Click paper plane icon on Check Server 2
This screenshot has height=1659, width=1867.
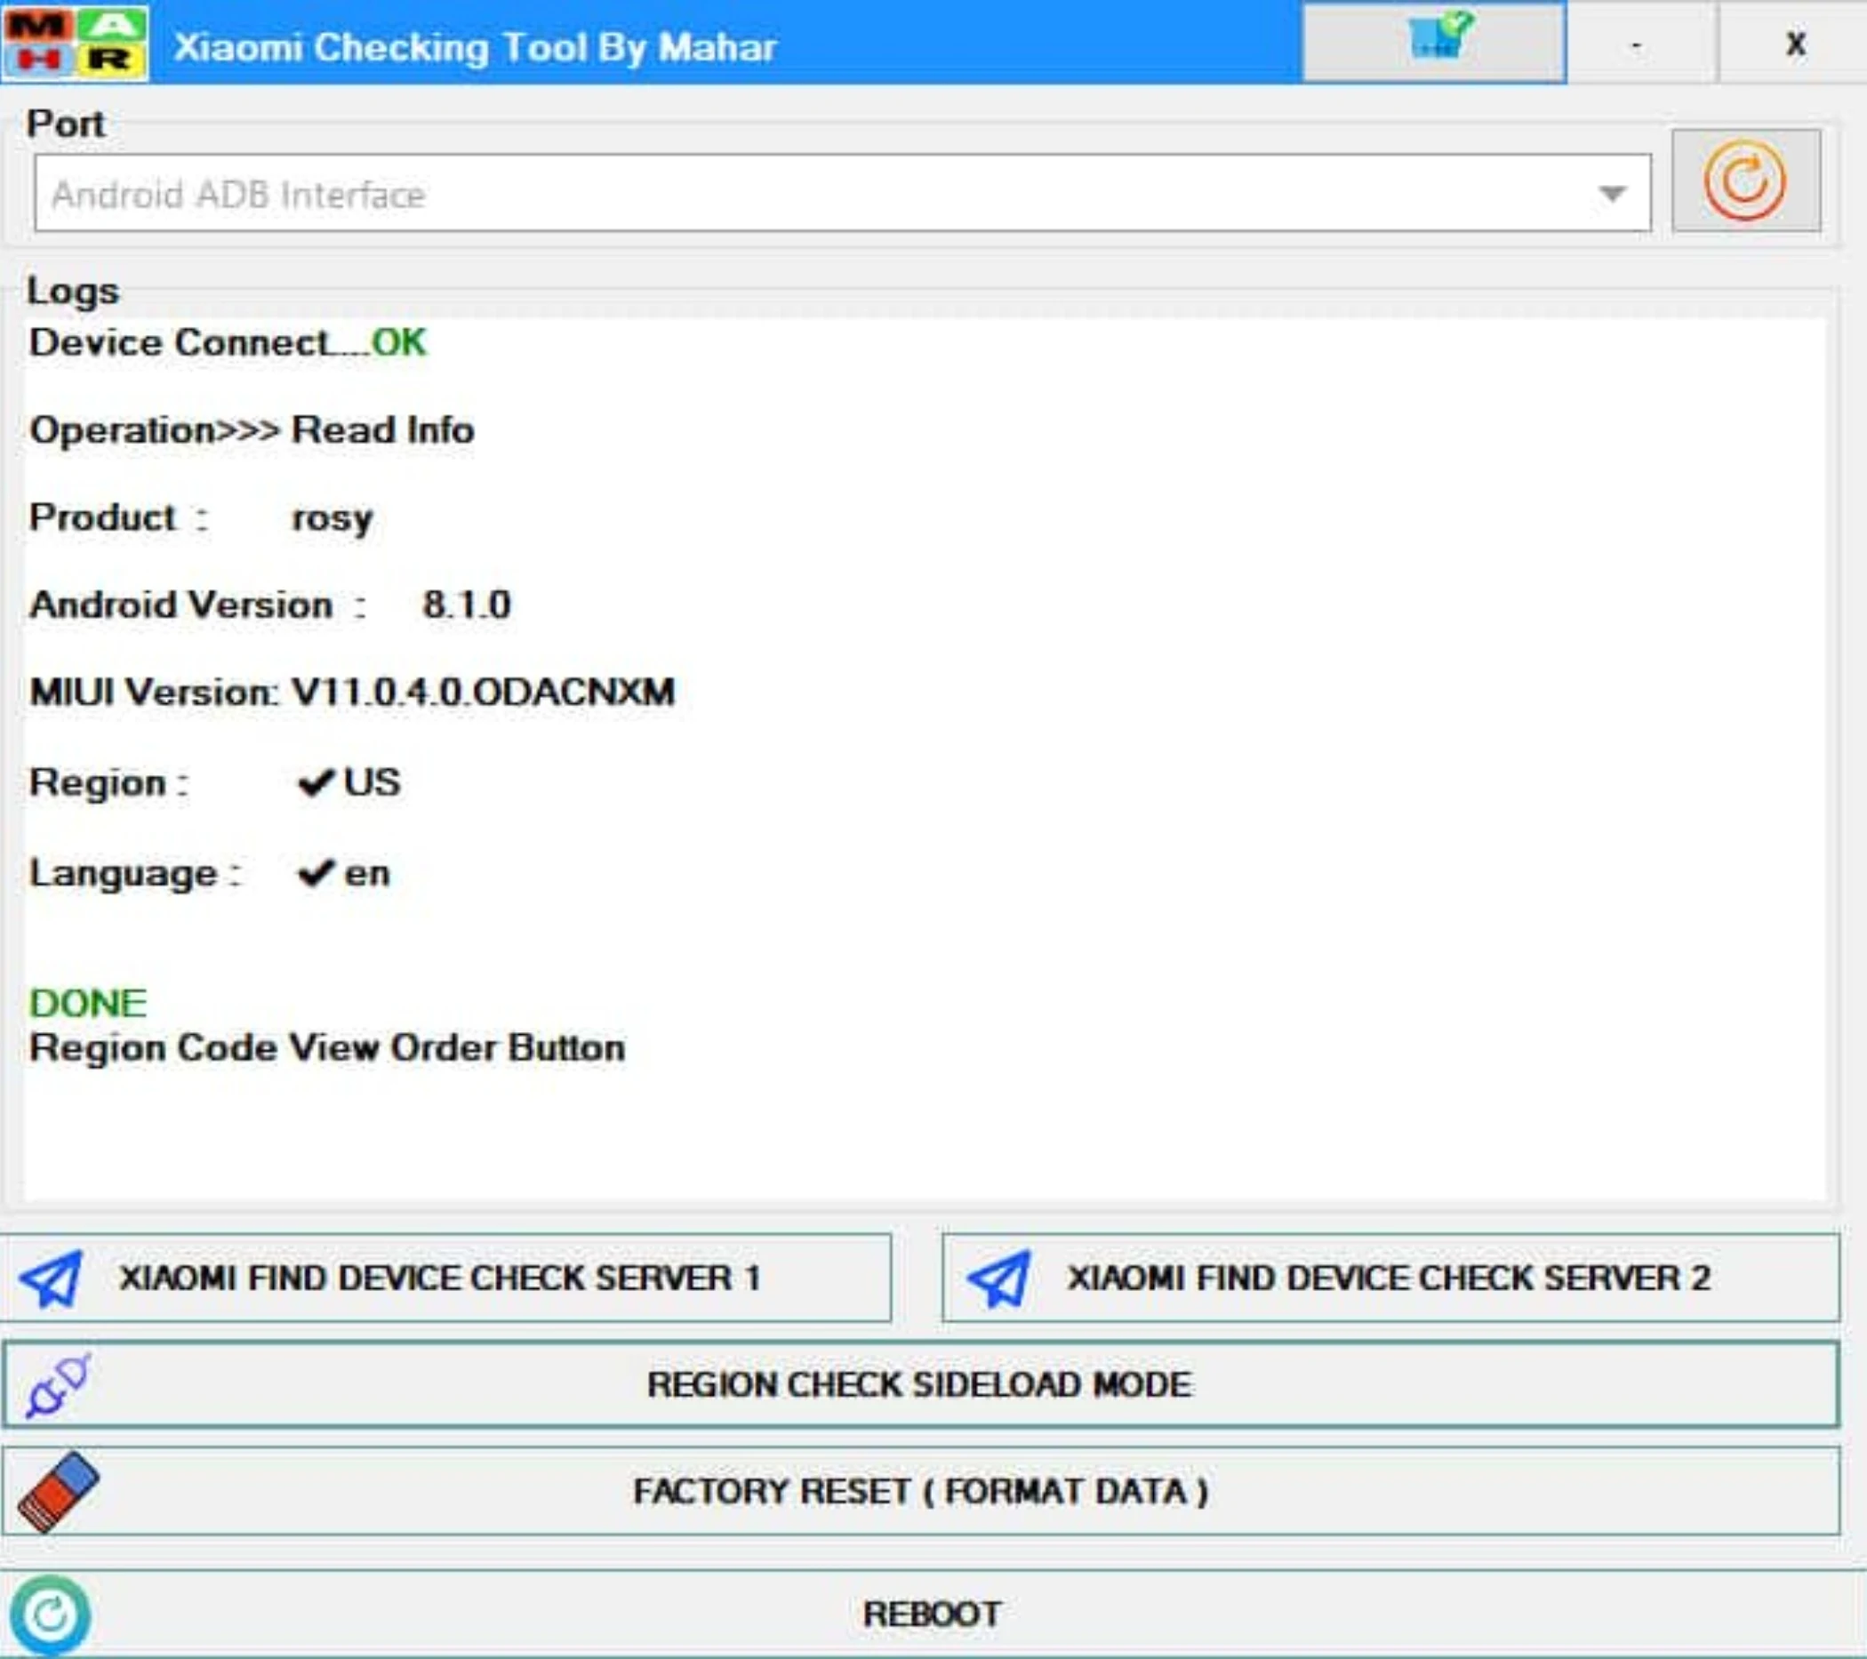click(999, 1277)
